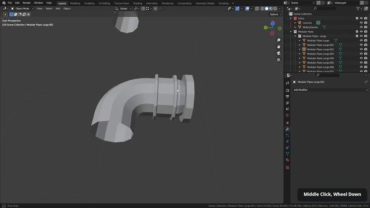Screen dimensions: 370x208
Task: Click the zoom magnifier icon in viewport
Action: (279, 40)
